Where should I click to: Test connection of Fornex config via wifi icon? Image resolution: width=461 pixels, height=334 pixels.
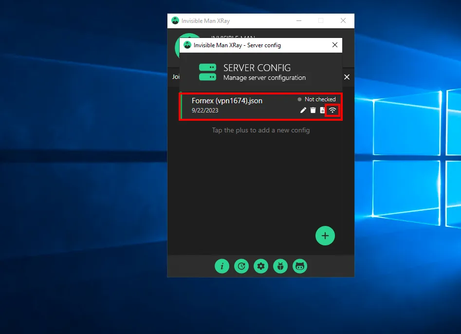pyautogui.click(x=332, y=110)
